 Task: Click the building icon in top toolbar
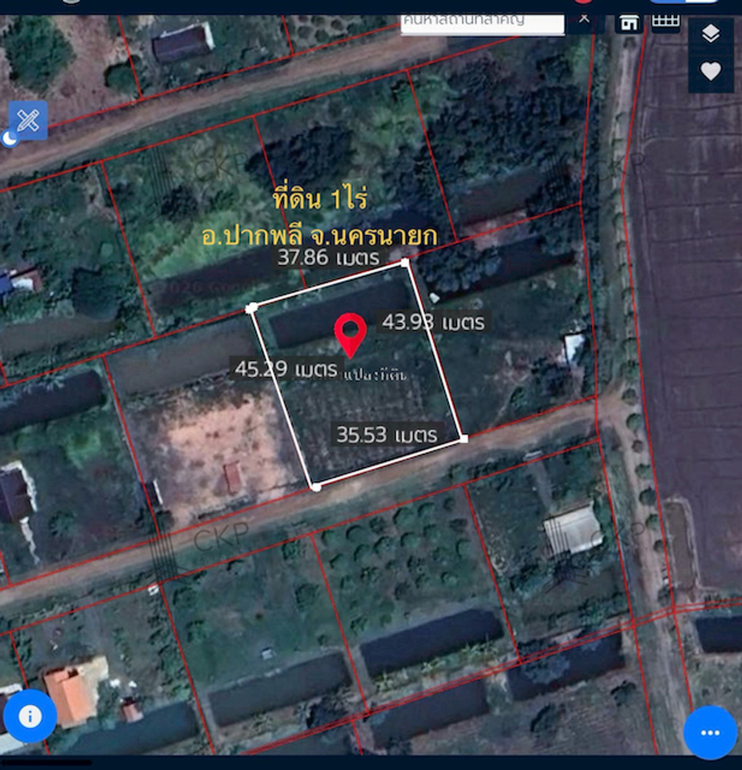point(629,23)
